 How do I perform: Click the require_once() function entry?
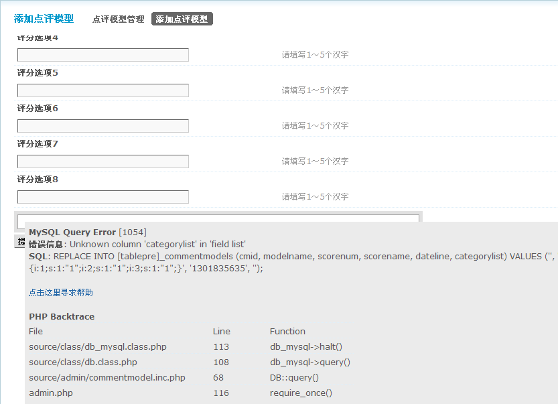(x=301, y=393)
